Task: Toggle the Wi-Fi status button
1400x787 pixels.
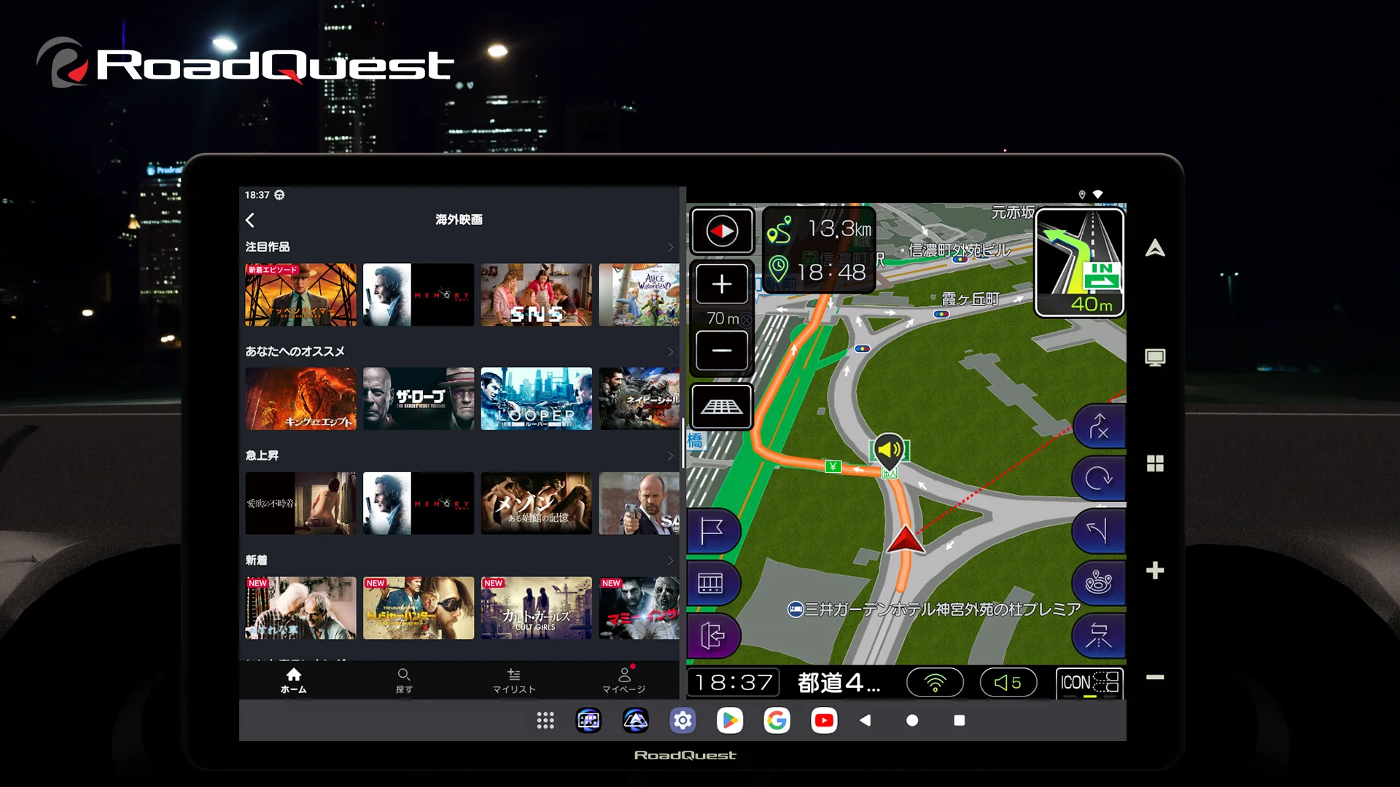Action: [x=935, y=683]
